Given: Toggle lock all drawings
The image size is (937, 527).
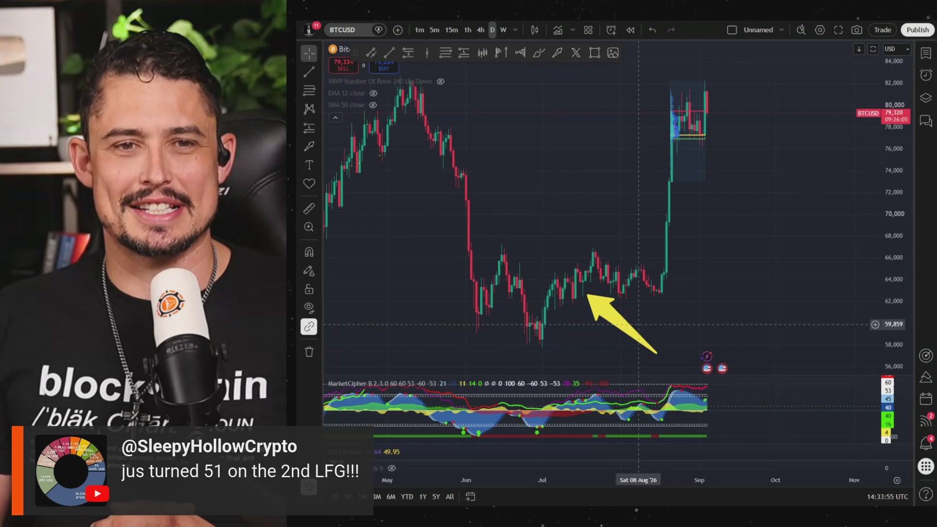Looking at the screenshot, I should [309, 289].
